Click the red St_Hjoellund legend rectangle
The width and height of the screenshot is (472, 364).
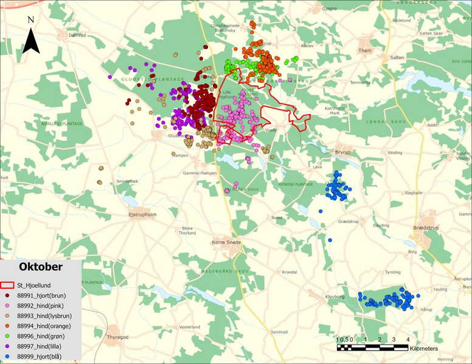click(x=7, y=285)
